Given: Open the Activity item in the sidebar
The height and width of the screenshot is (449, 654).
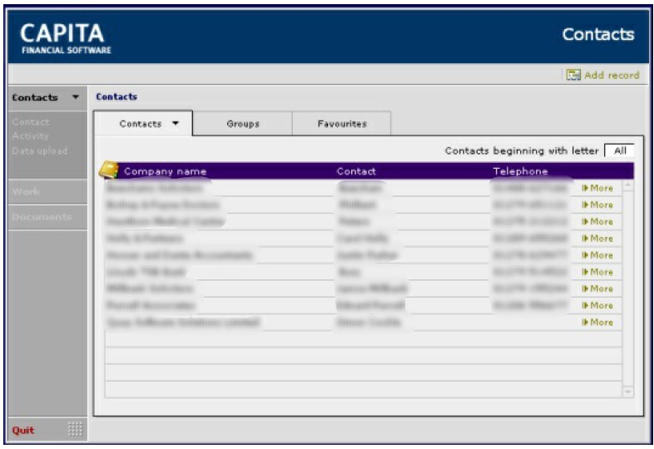Looking at the screenshot, I should pyautogui.click(x=31, y=136).
